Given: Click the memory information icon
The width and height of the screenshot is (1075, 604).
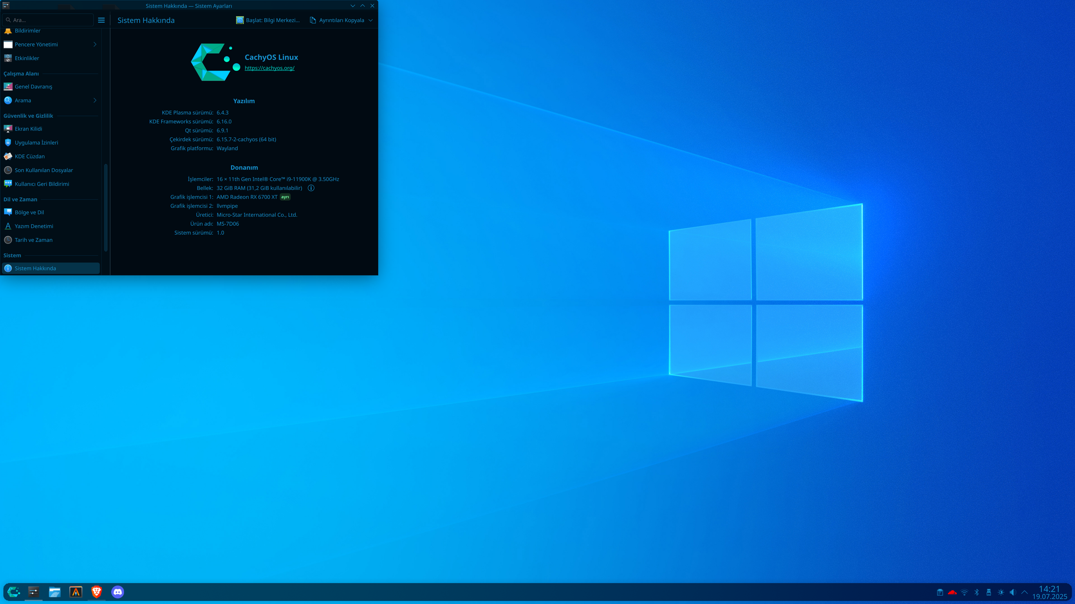Looking at the screenshot, I should pos(311,188).
